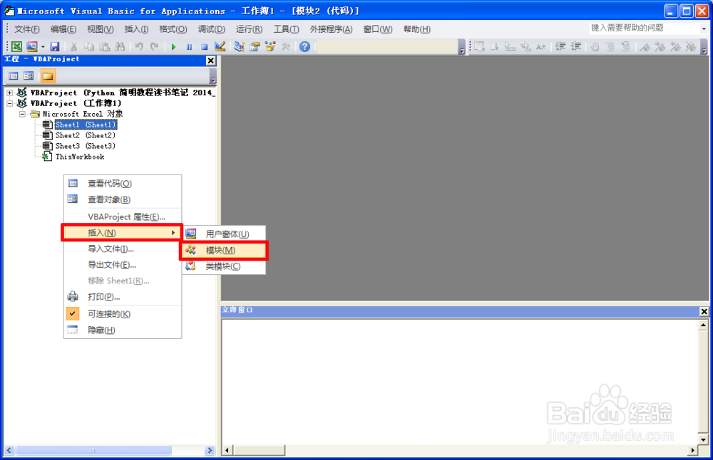This screenshot has width=713, height=460.
Task: Open the Properties Window toolbar icon
Action: click(x=255, y=46)
